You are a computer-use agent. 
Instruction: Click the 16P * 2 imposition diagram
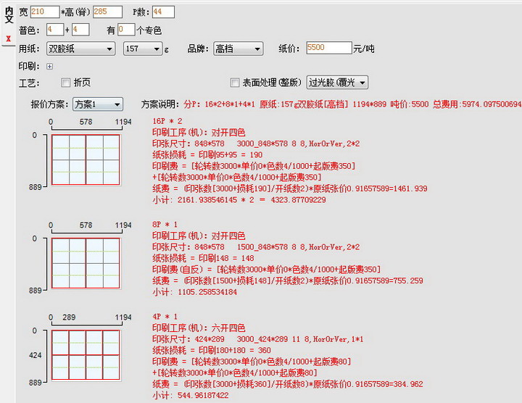[86, 159]
